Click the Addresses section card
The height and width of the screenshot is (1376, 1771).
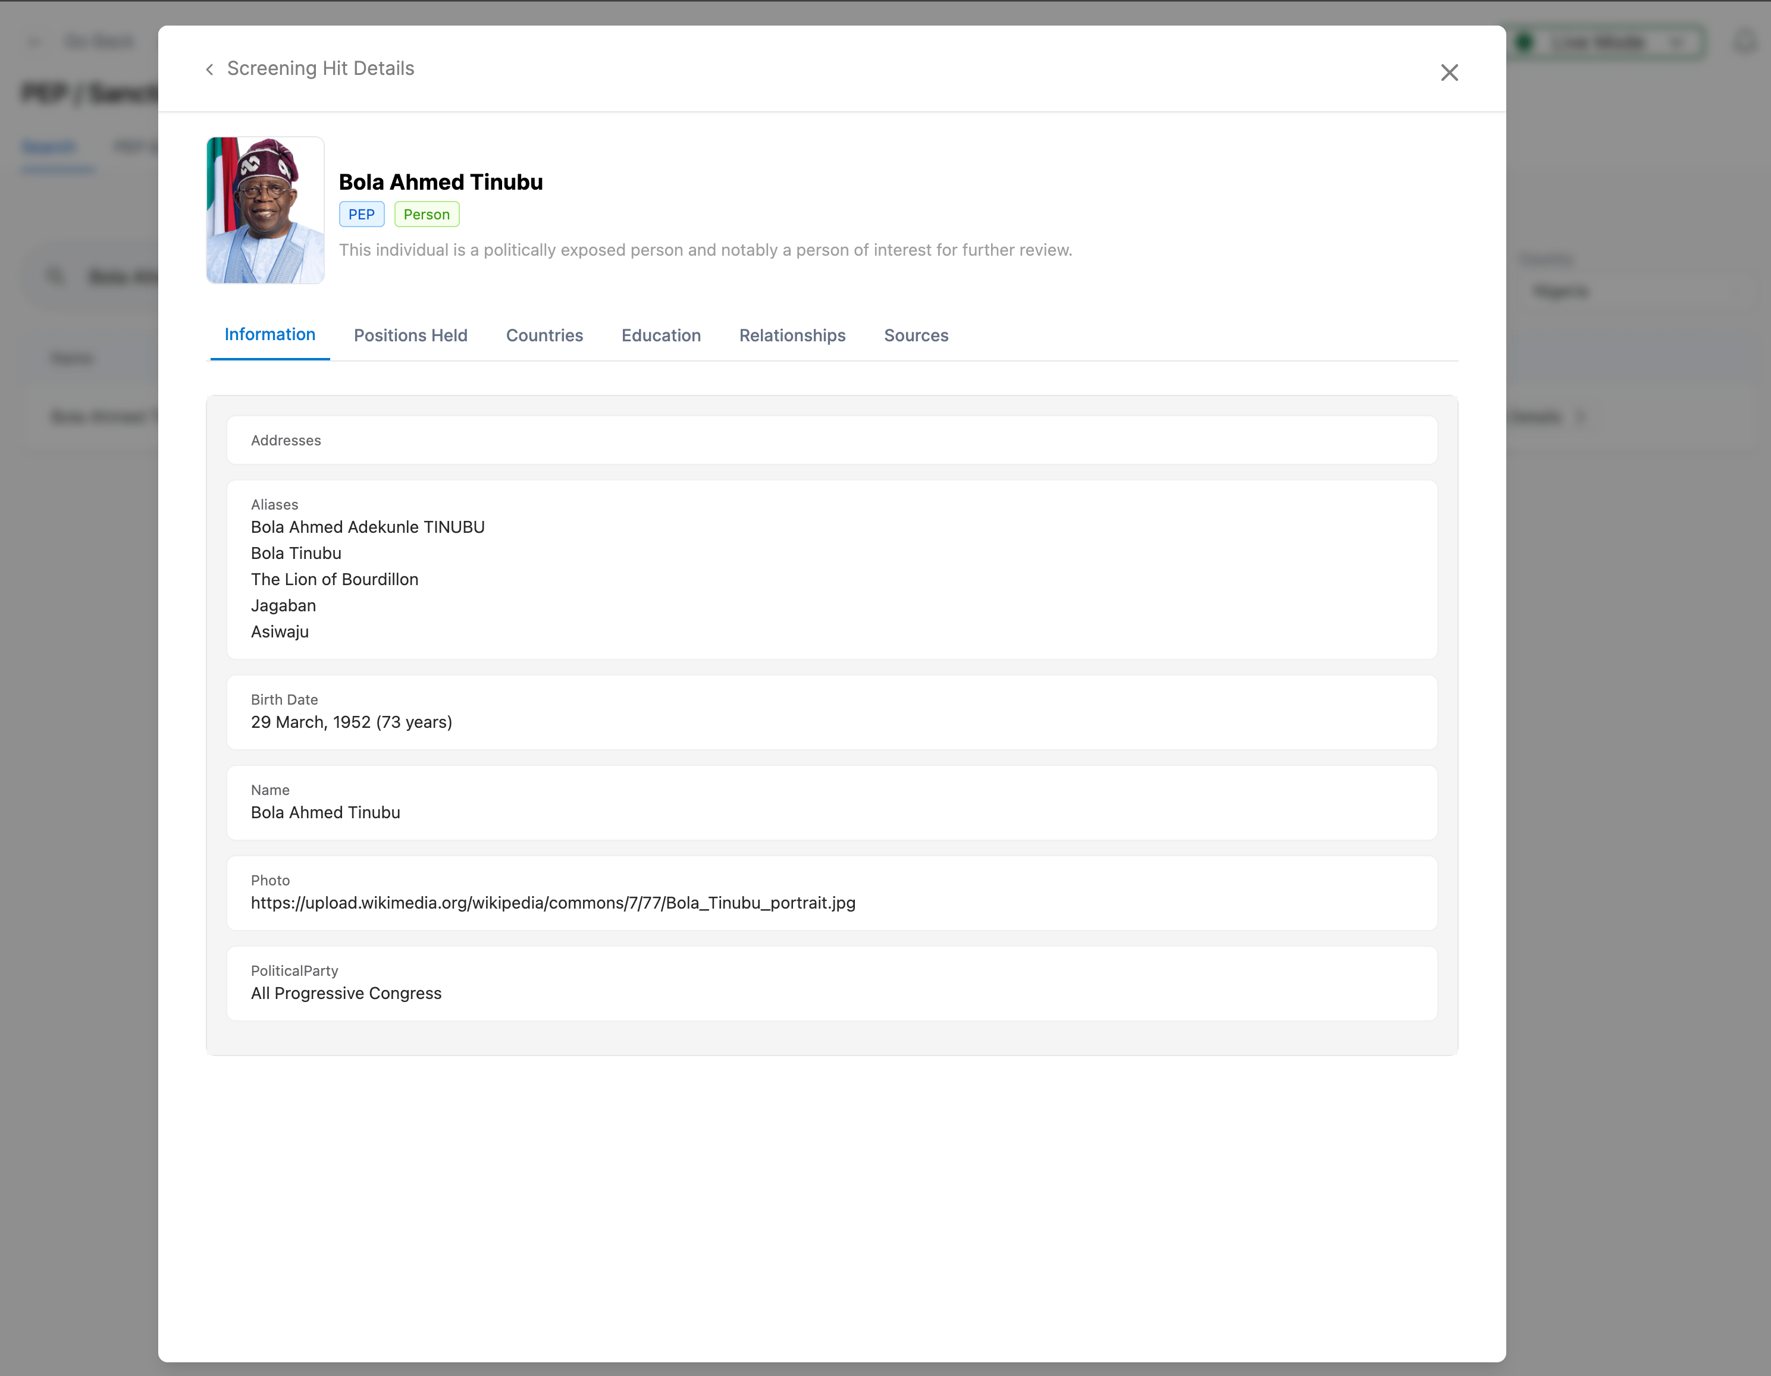point(831,440)
